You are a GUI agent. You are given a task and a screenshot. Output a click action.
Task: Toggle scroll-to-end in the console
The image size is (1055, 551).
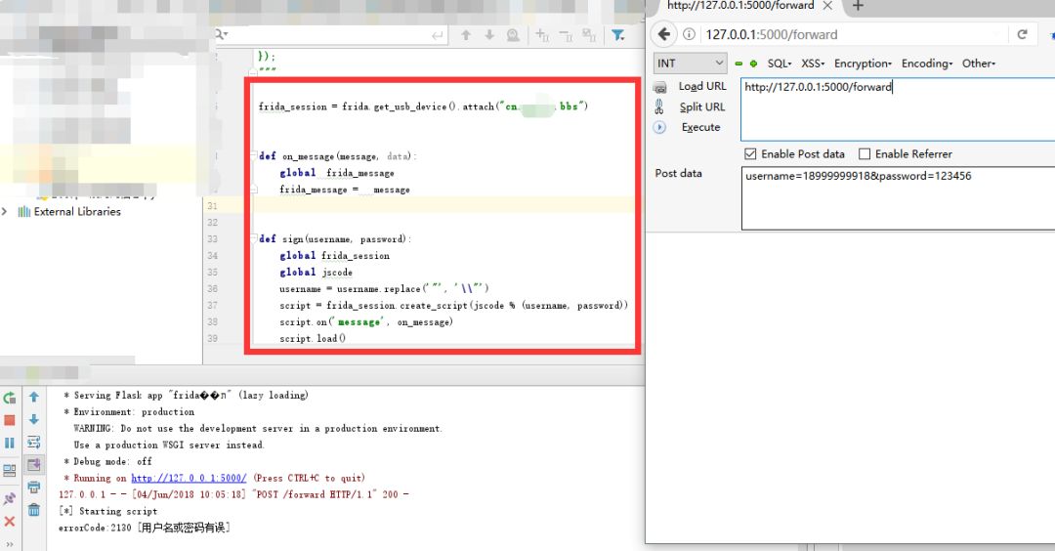coord(33,464)
